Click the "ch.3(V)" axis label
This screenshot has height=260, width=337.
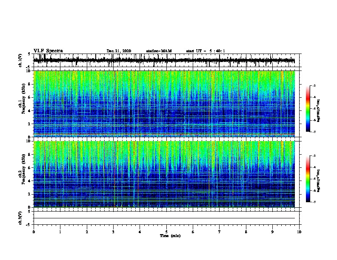point(20,218)
